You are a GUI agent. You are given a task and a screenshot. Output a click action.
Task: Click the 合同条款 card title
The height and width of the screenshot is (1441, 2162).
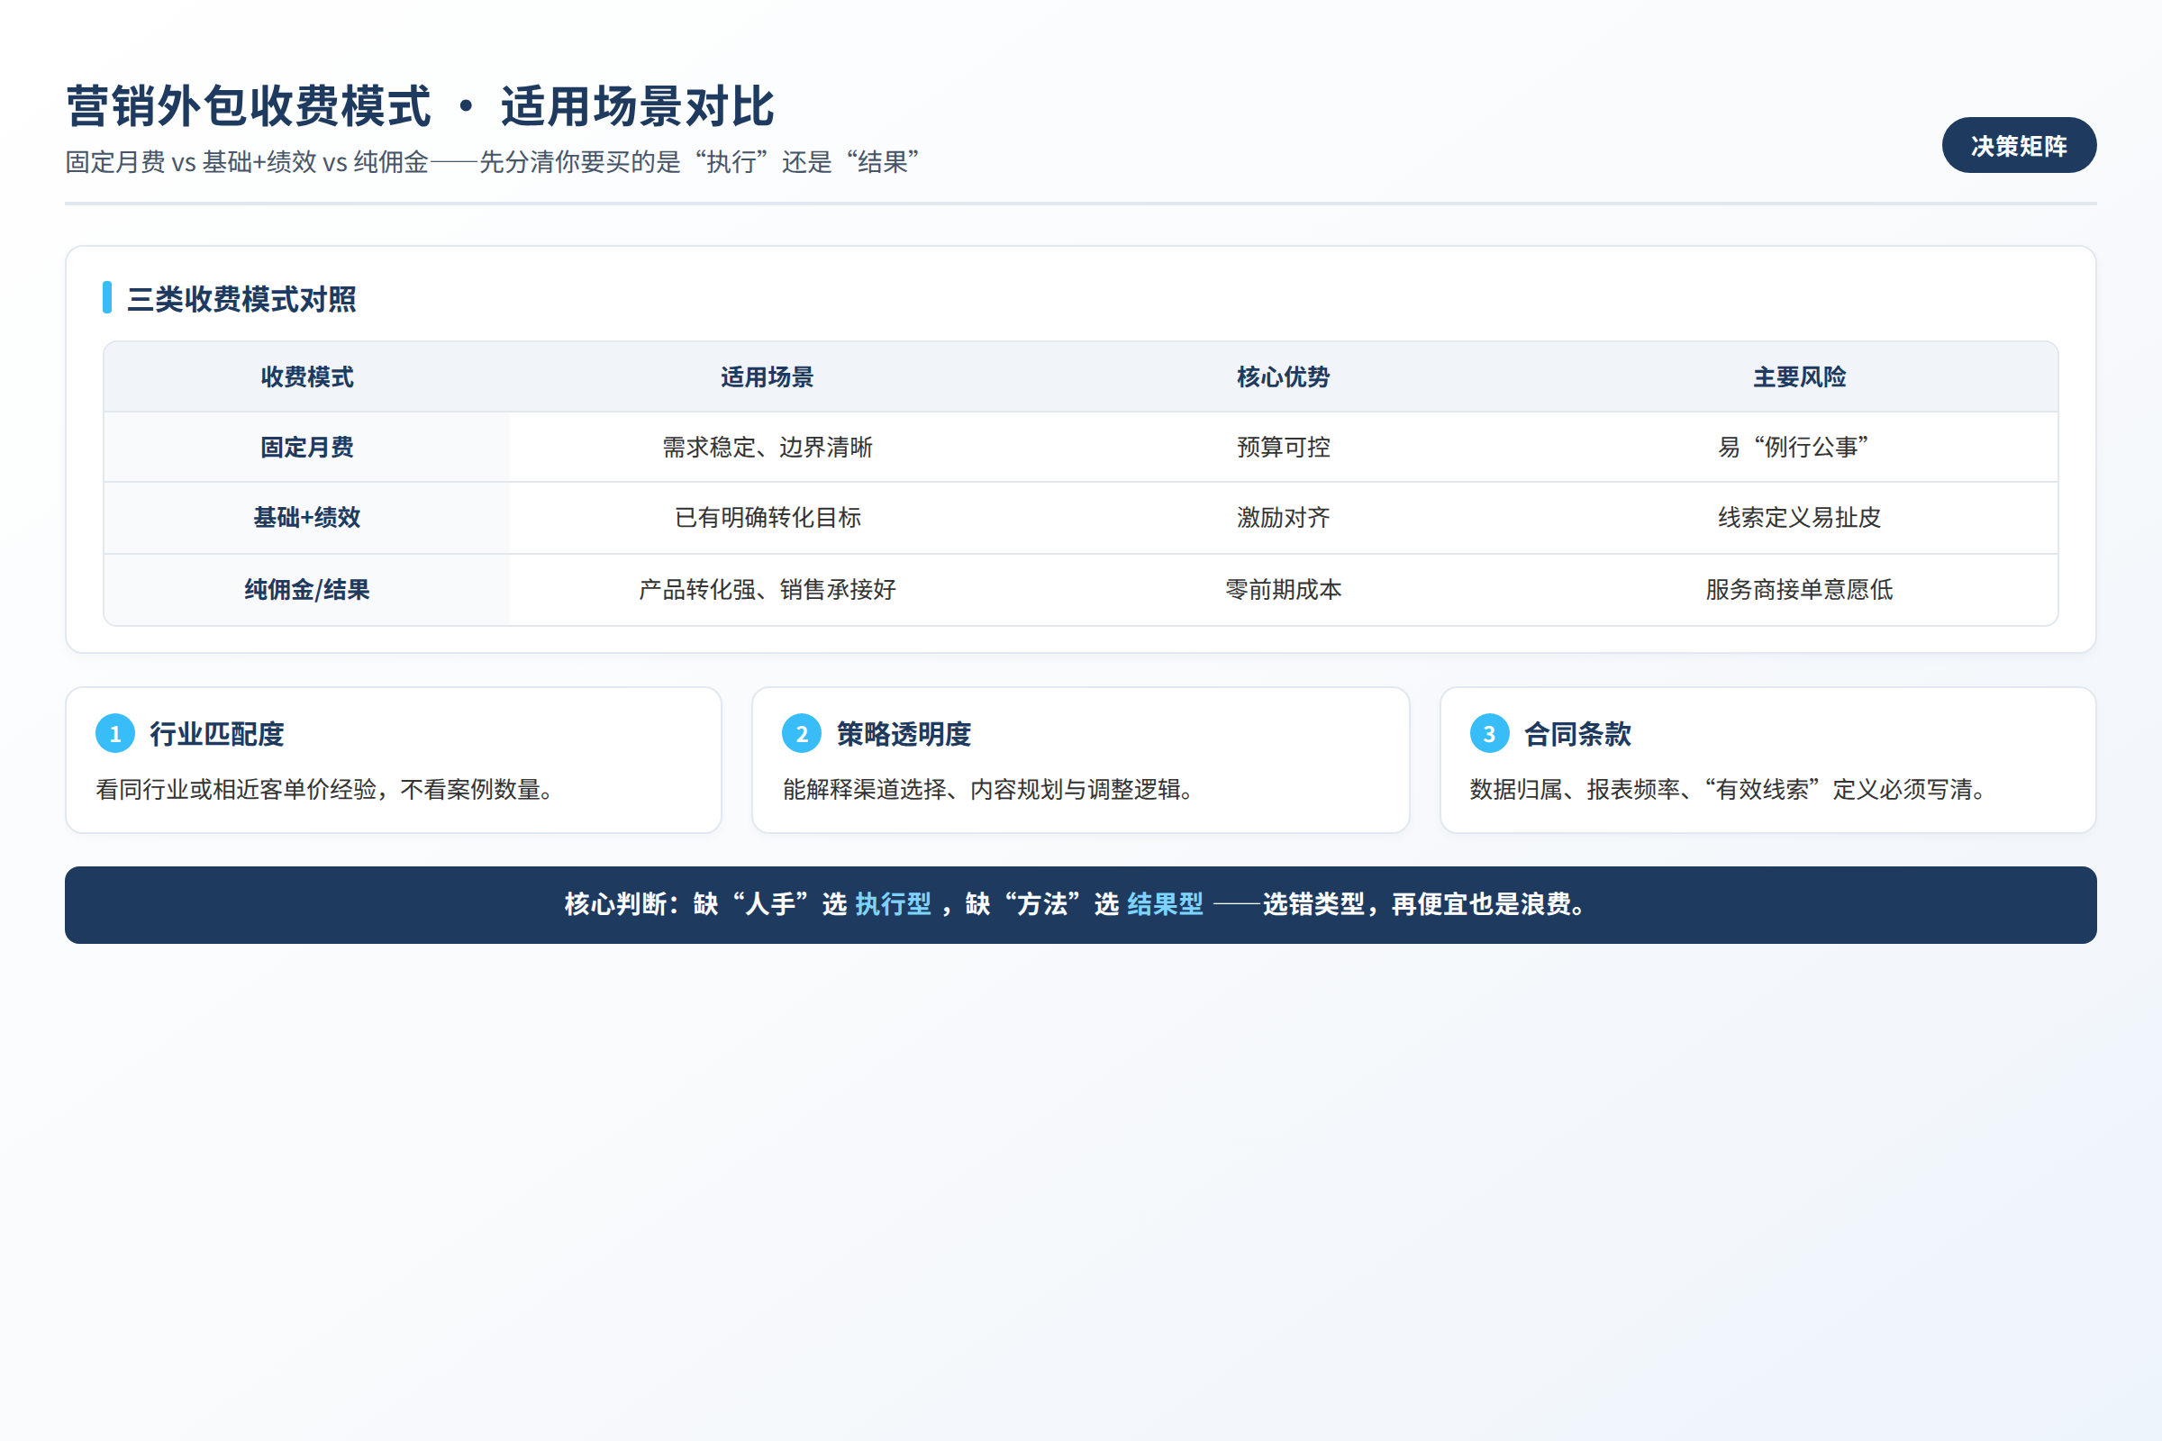click(1577, 733)
